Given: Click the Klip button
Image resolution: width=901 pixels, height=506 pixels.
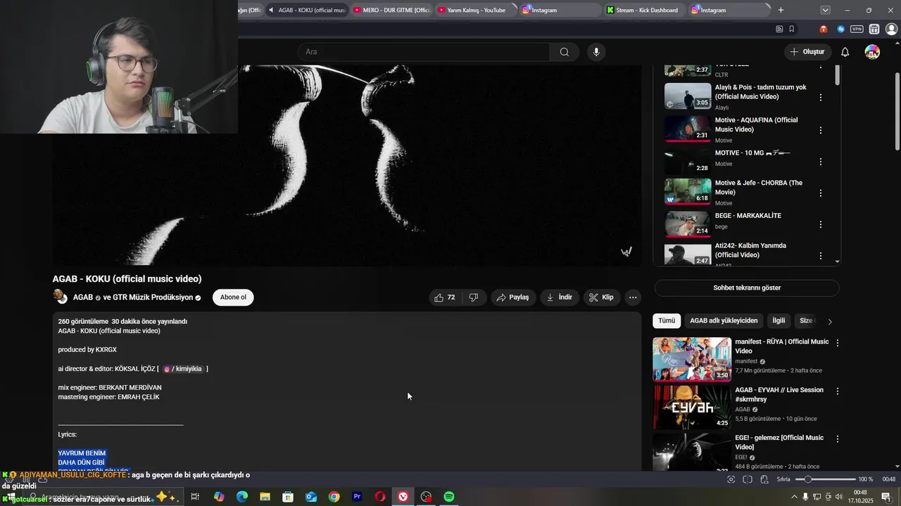Looking at the screenshot, I should pos(601,297).
